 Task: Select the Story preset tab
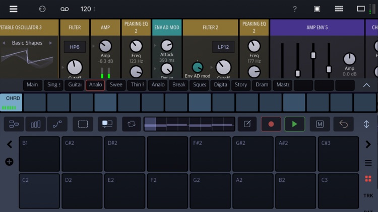tap(241, 85)
